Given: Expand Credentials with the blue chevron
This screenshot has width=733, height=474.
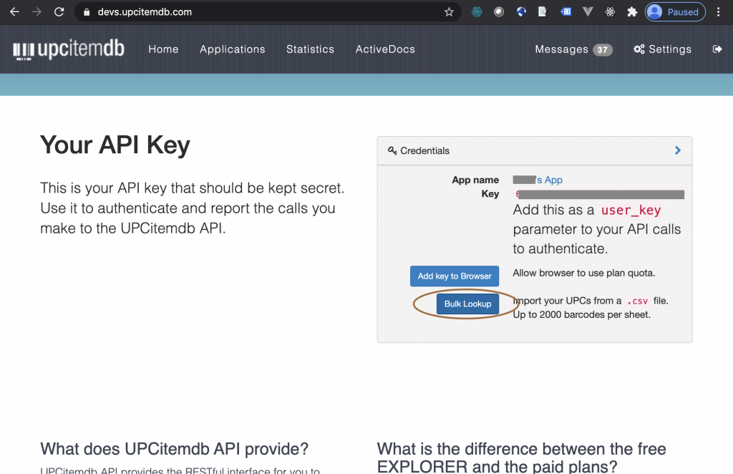Looking at the screenshot, I should pyautogui.click(x=678, y=150).
